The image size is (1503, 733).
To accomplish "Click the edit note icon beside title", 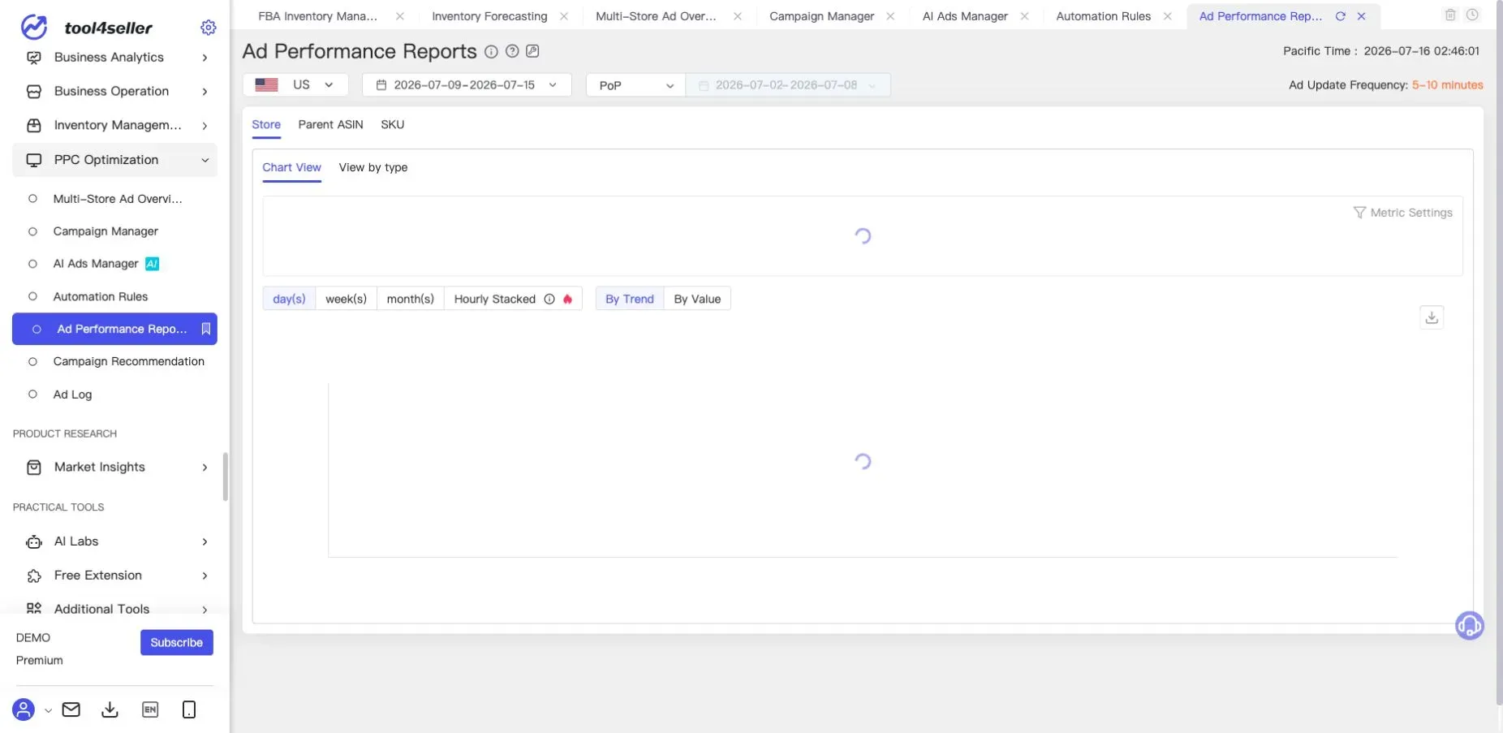I will pos(532,51).
